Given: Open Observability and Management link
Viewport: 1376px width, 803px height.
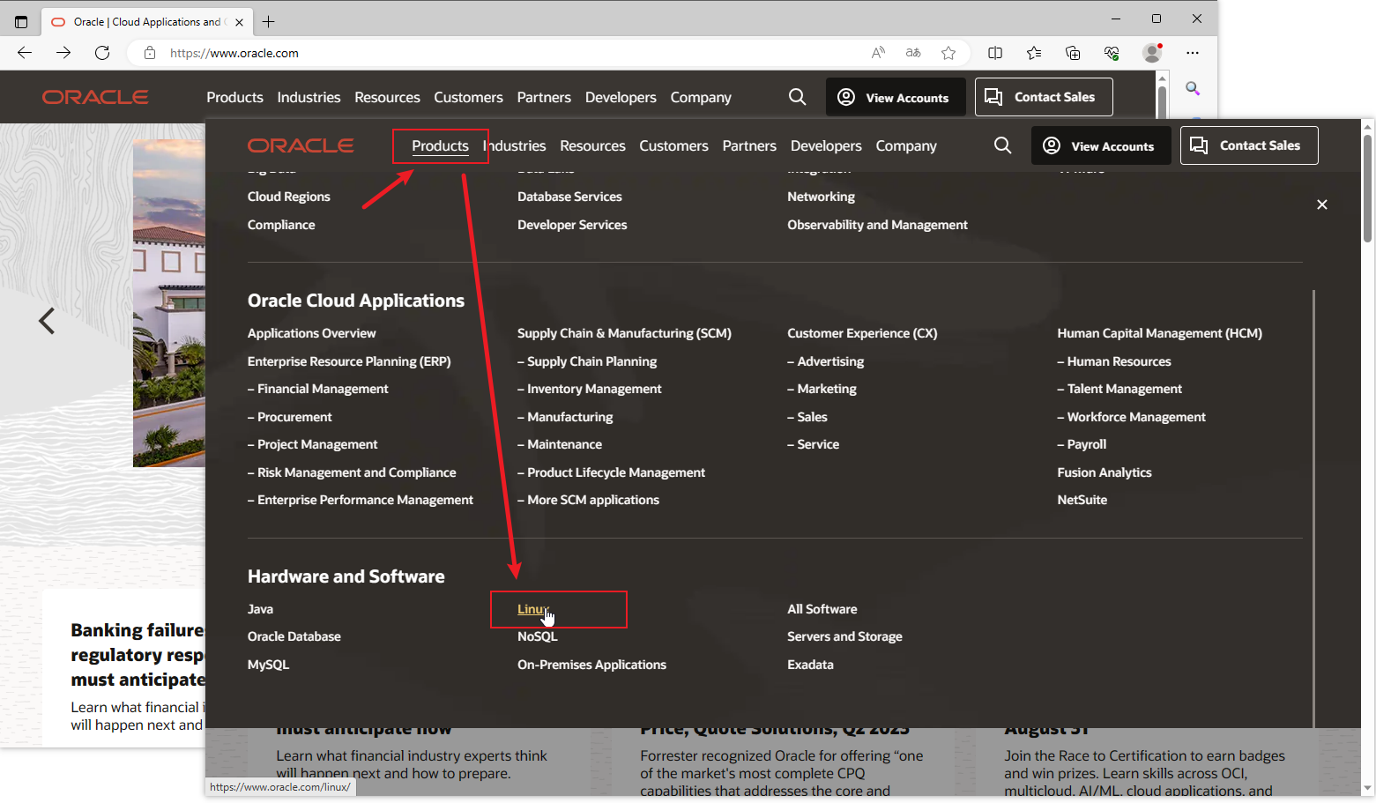Looking at the screenshot, I should point(877,225).
